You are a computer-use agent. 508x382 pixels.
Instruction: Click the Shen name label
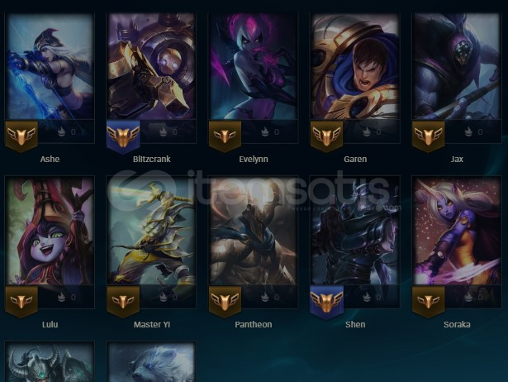click(355, 324)
